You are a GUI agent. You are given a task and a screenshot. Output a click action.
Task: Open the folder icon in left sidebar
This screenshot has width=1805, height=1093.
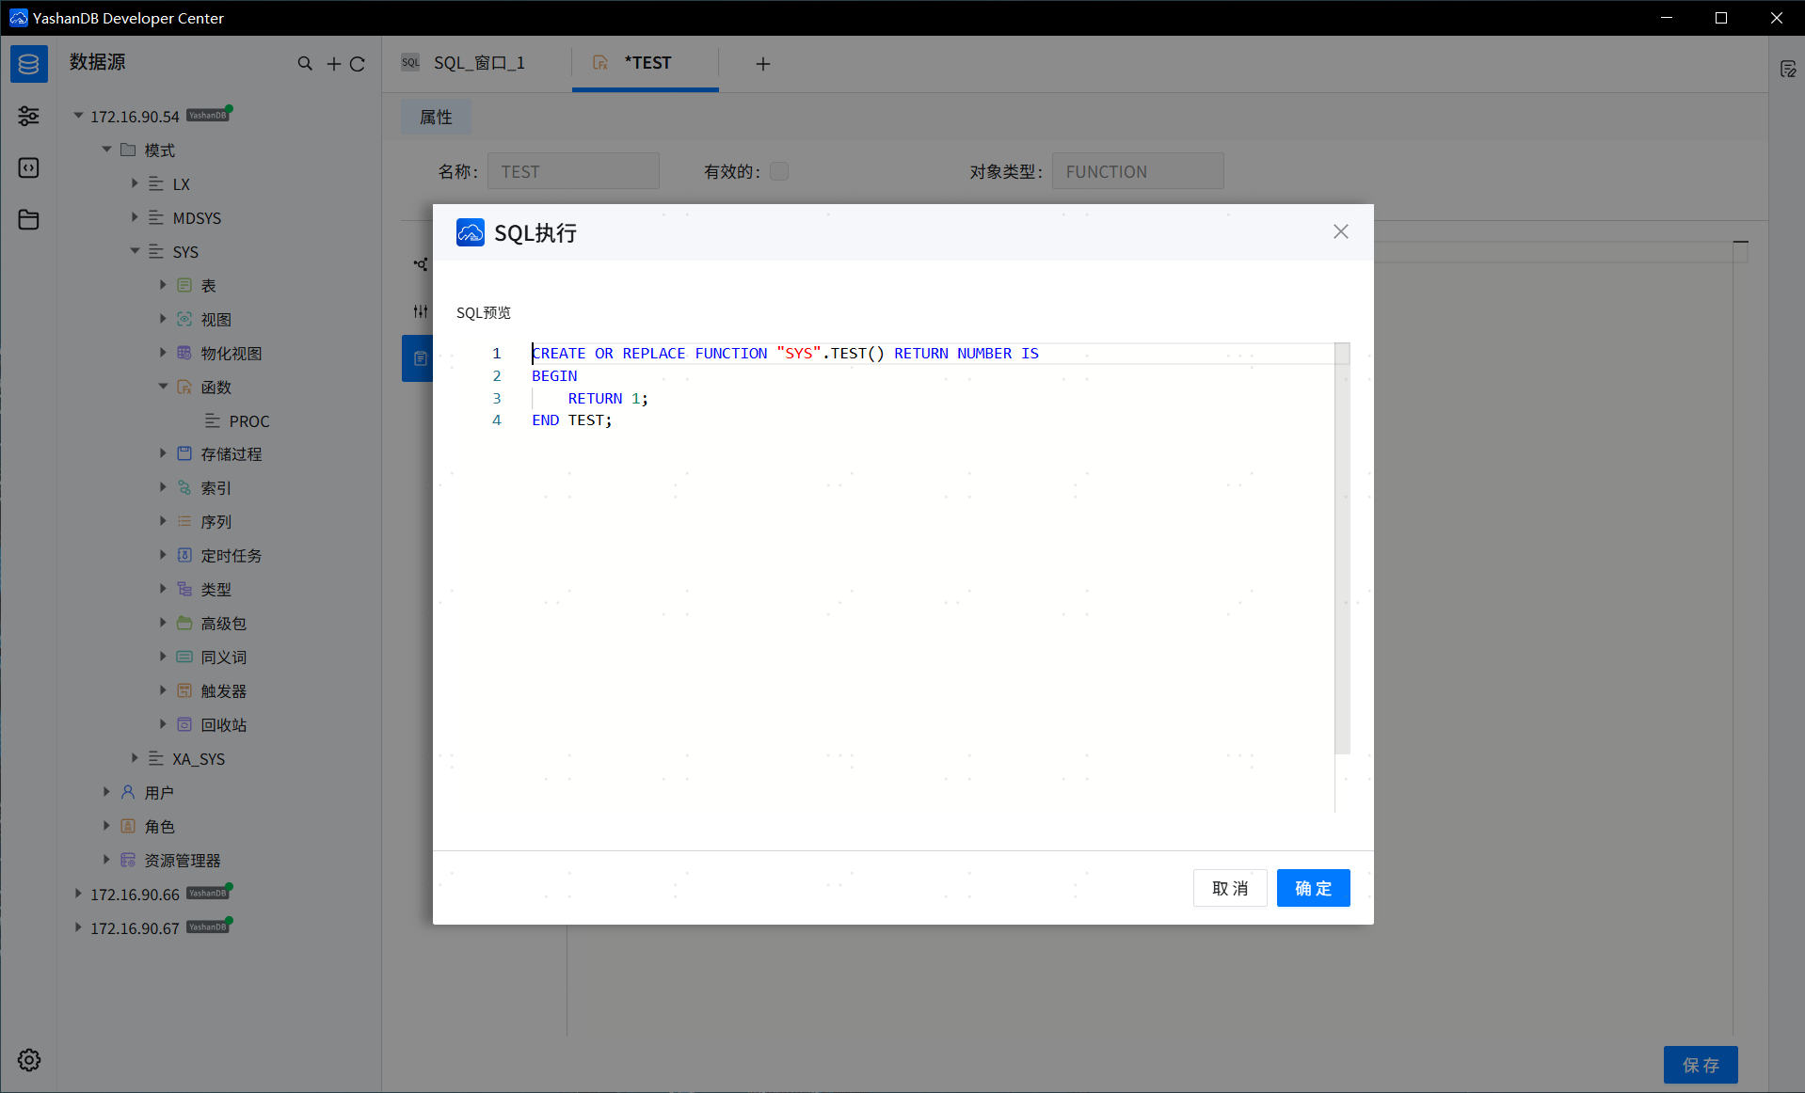coord(28,220)
